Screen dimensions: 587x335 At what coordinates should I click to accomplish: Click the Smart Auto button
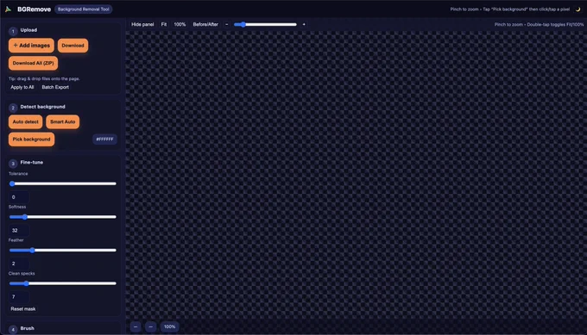(62, 121)
